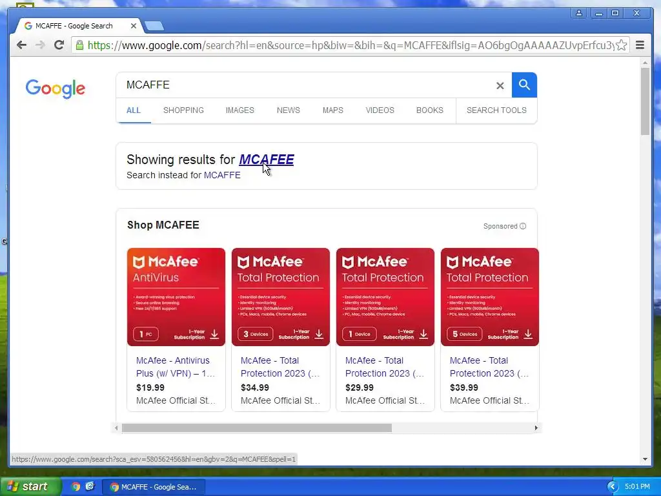Select the MCAFFE Google Search taskbar button

click(x=154, y=487)
